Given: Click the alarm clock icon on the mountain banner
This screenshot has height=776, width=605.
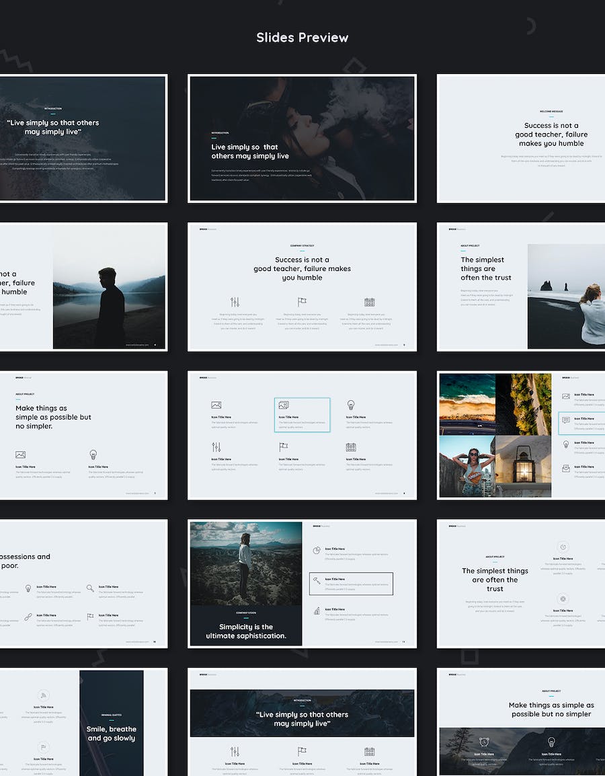Looking at the screenshot, I should (x=483, y=742).
